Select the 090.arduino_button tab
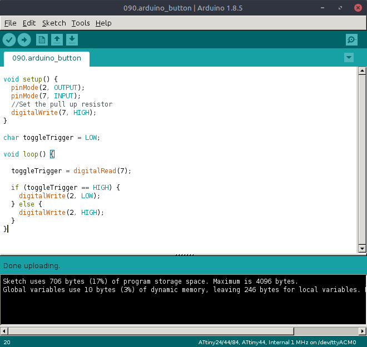 click(47, 58)
